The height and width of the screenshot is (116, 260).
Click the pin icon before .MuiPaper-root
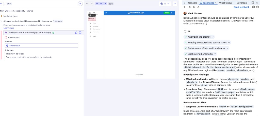(x=6, y=33)
